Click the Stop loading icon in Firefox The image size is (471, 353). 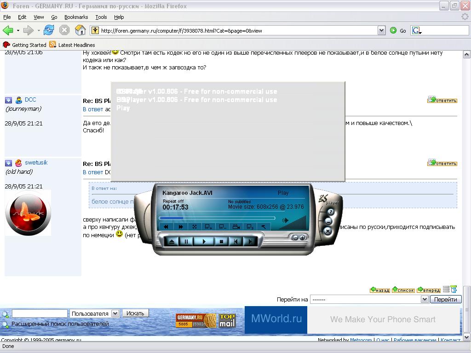point(64,30)
